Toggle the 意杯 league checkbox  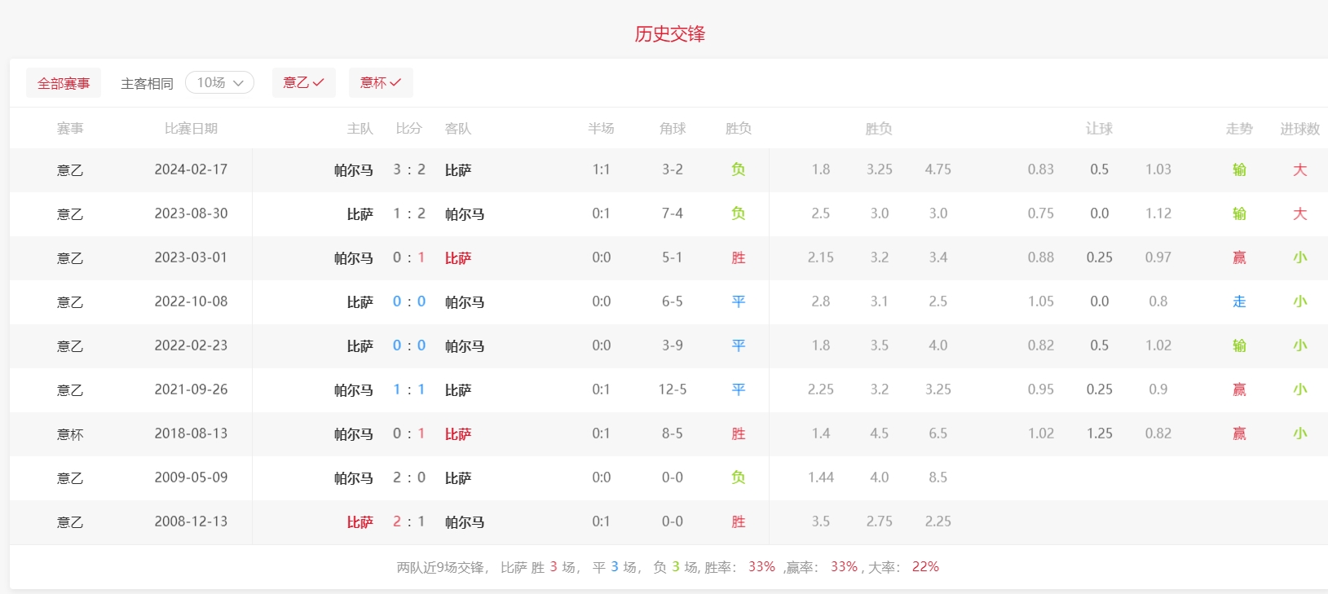[x=381, y=83]
